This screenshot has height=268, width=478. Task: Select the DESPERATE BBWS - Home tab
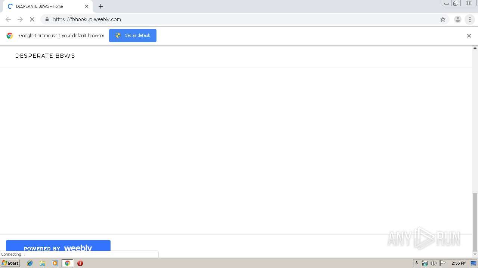point(47,6)
